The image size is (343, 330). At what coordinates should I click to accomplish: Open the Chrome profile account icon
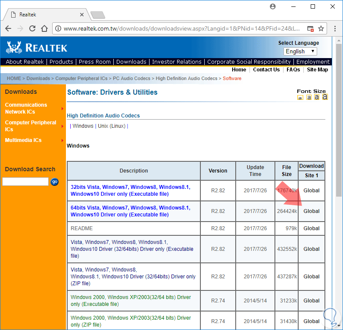(273, 6)
